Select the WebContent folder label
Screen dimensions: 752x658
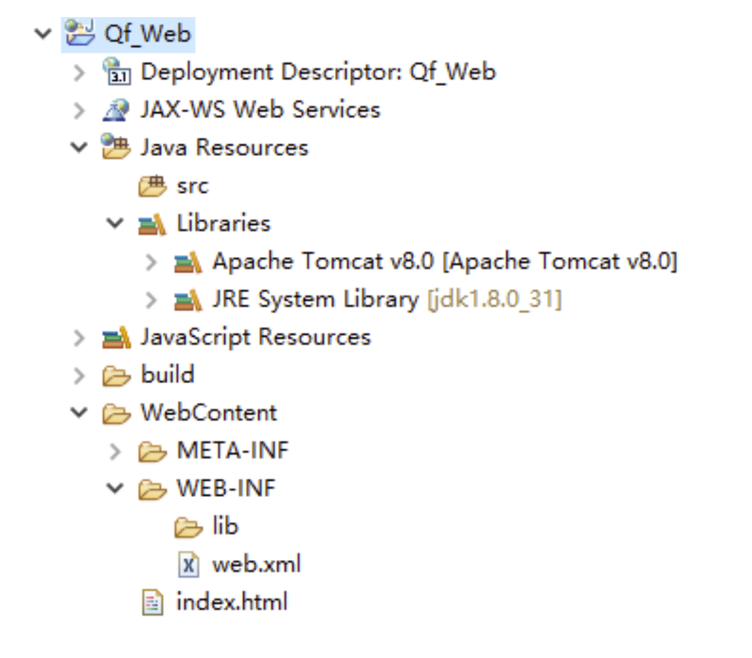(209, 413)
